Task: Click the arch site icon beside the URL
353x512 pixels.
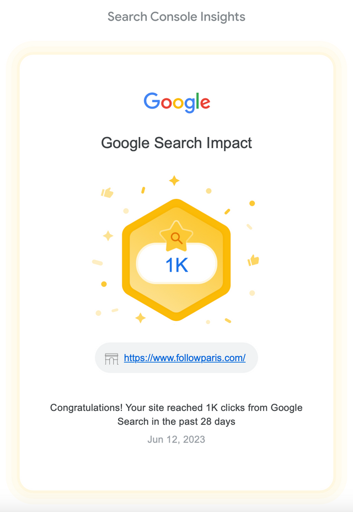Action: point(111,358)
